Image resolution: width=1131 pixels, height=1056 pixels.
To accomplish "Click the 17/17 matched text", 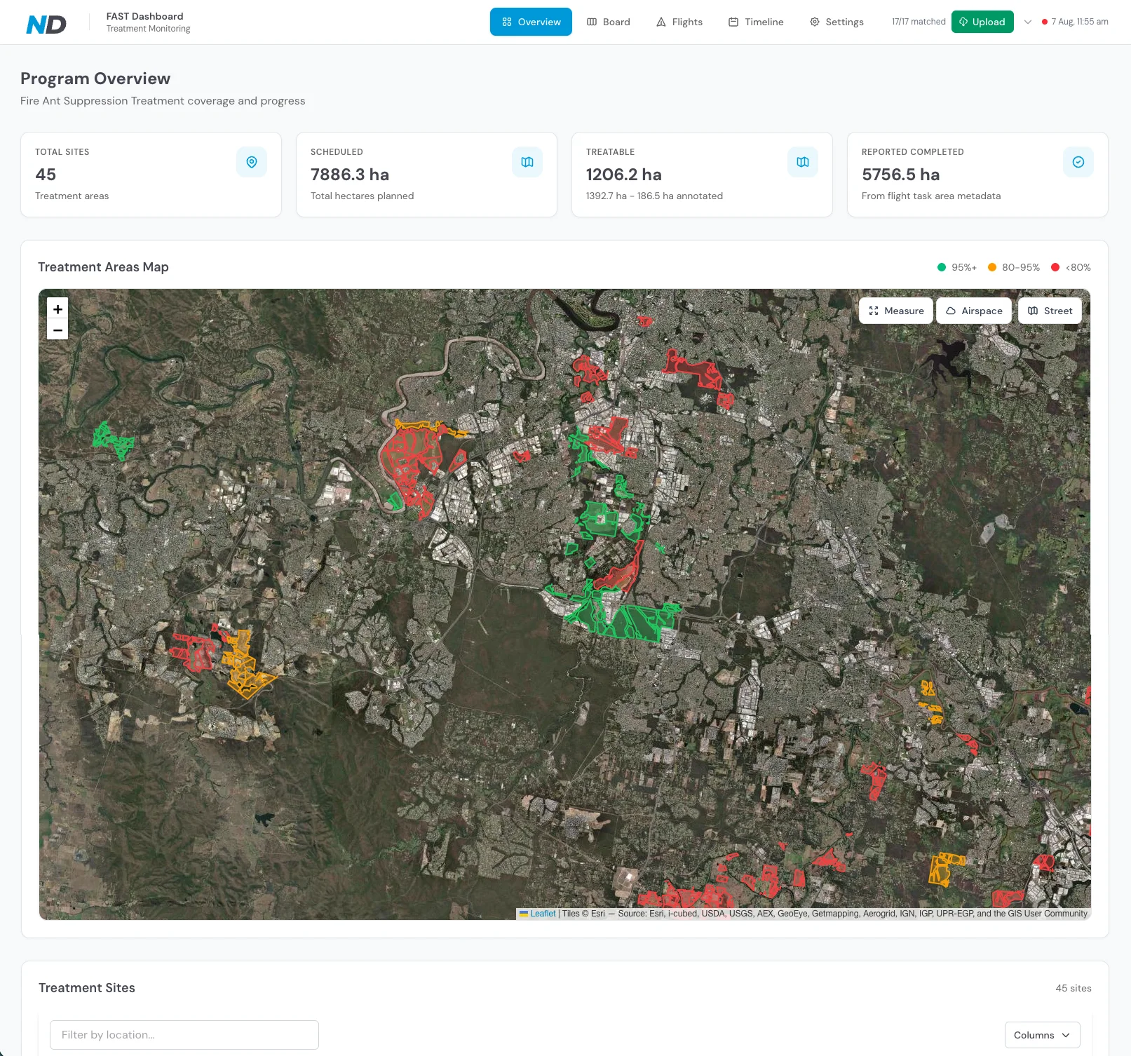I will point(919,22).
